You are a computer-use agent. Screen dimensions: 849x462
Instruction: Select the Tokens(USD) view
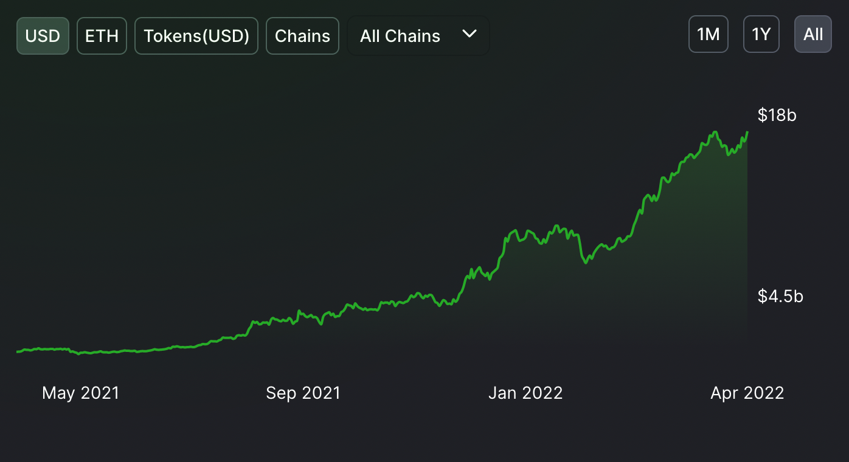[x=196, y=36]
